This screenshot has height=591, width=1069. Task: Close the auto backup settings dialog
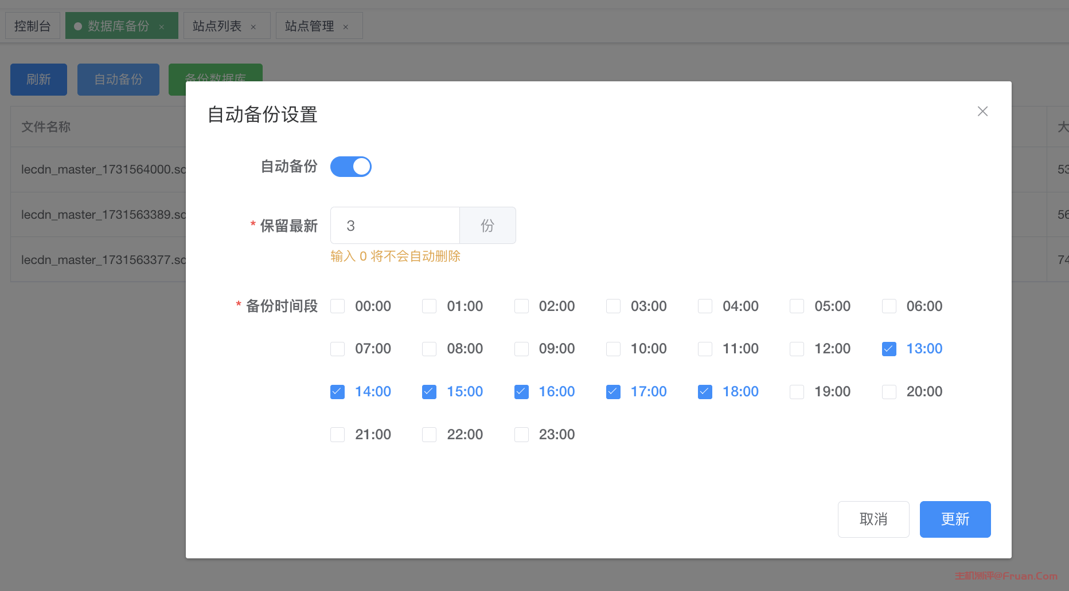coord(982,111)
